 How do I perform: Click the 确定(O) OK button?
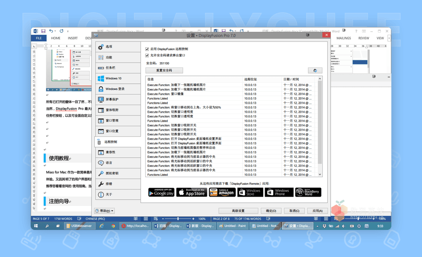point(271,211)
